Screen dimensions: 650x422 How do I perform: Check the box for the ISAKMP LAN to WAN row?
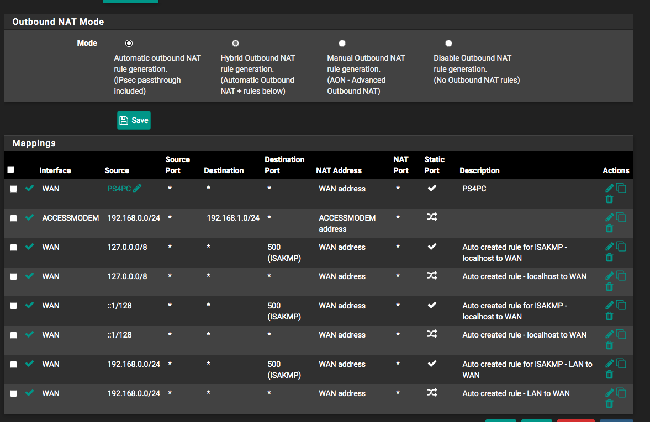pos(14,365)
